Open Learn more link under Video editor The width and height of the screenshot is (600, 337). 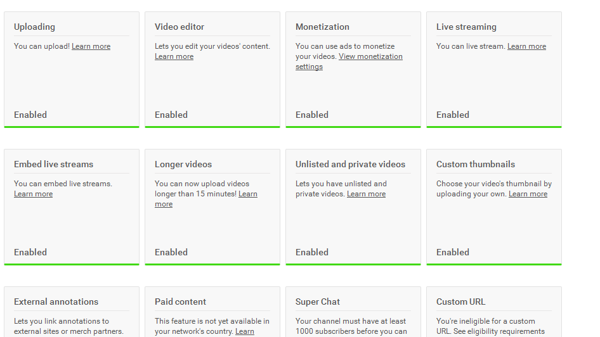174,56
